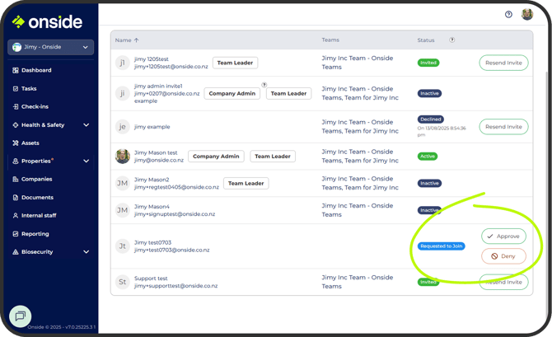552x337 pixels.
Task: Go to Dashboard in sidebar
Action: coord(36,71)
